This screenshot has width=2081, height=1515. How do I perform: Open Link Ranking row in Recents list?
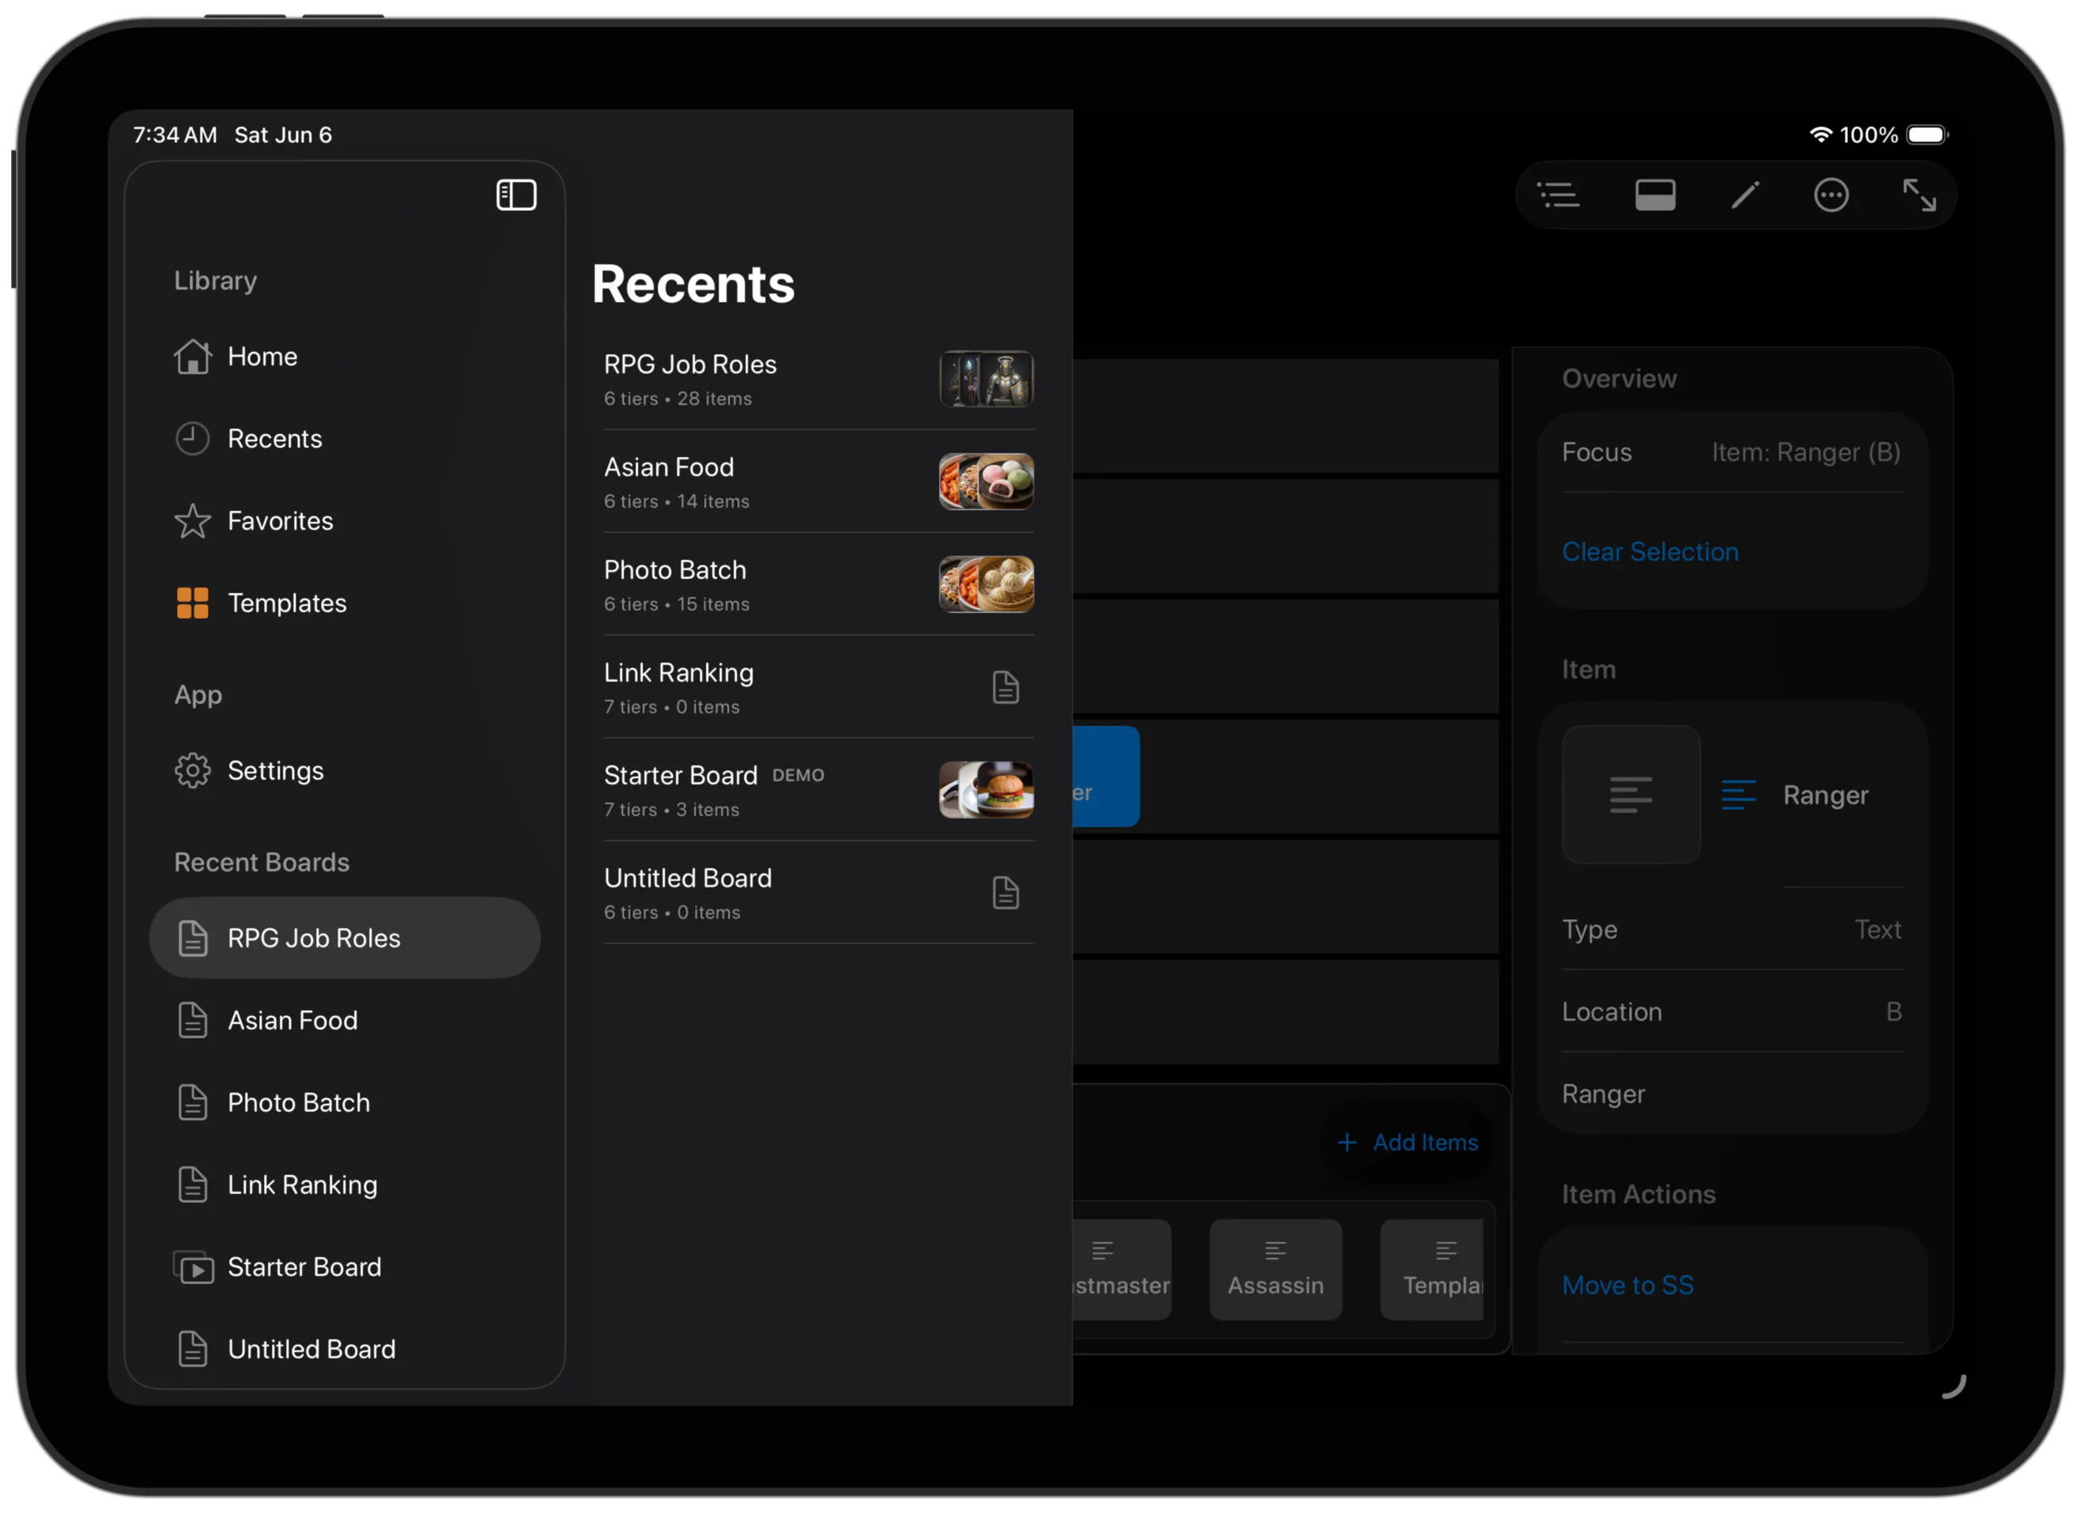tap(818, 687)
